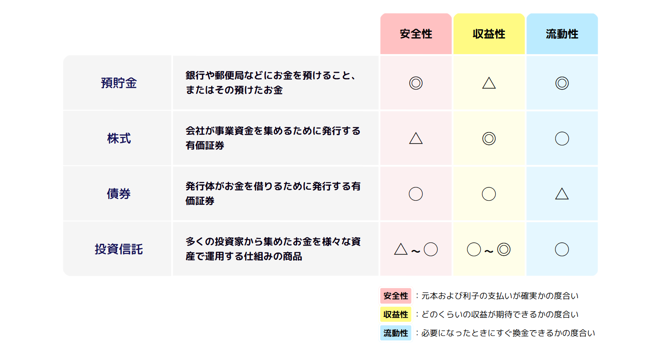The image size is (645, 351).
Task: Click the circle in 株式 流動性 cell
Action: click(562, 138)
